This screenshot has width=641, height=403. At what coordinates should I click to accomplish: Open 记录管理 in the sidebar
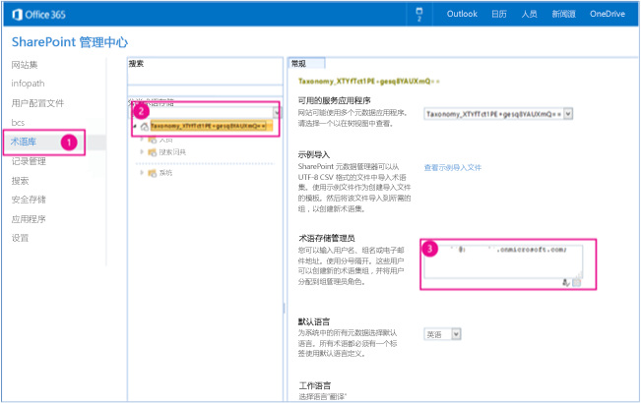(29, 161)
